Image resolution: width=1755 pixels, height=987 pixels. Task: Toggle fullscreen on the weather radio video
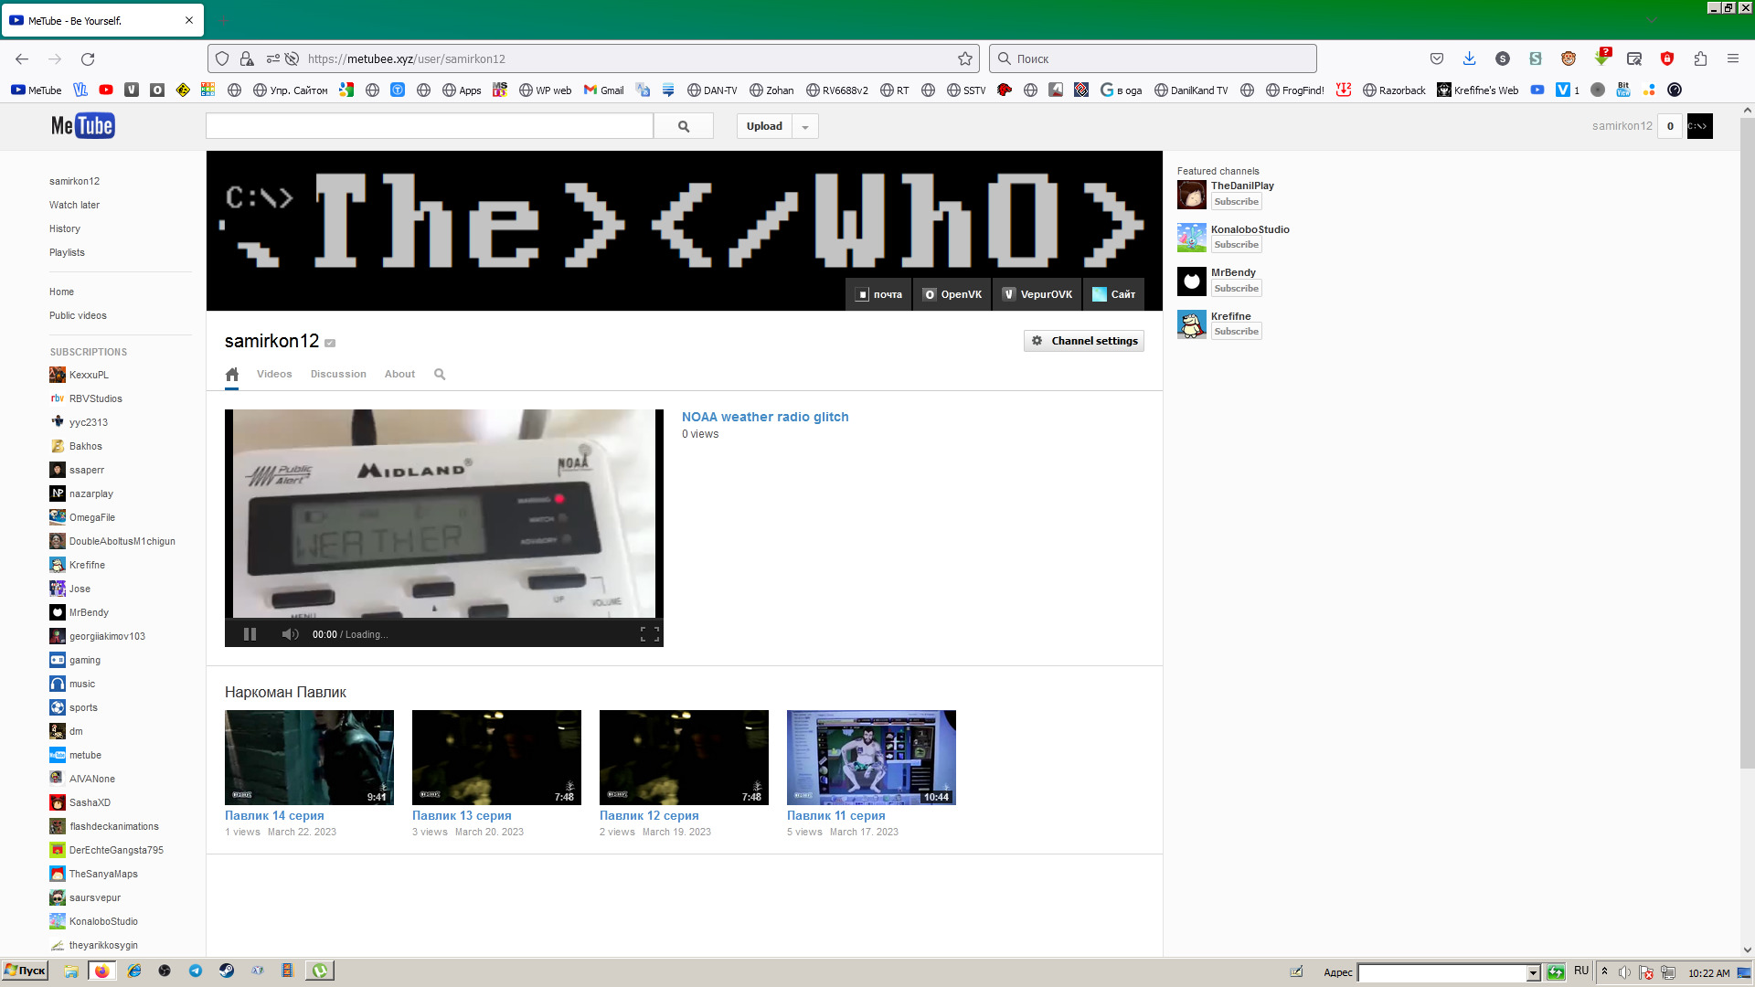(650, 632)
